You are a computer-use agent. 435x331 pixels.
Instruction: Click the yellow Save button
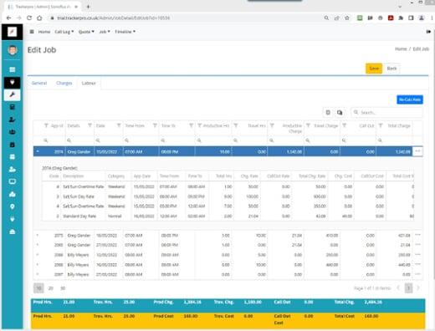pos(374,69)
